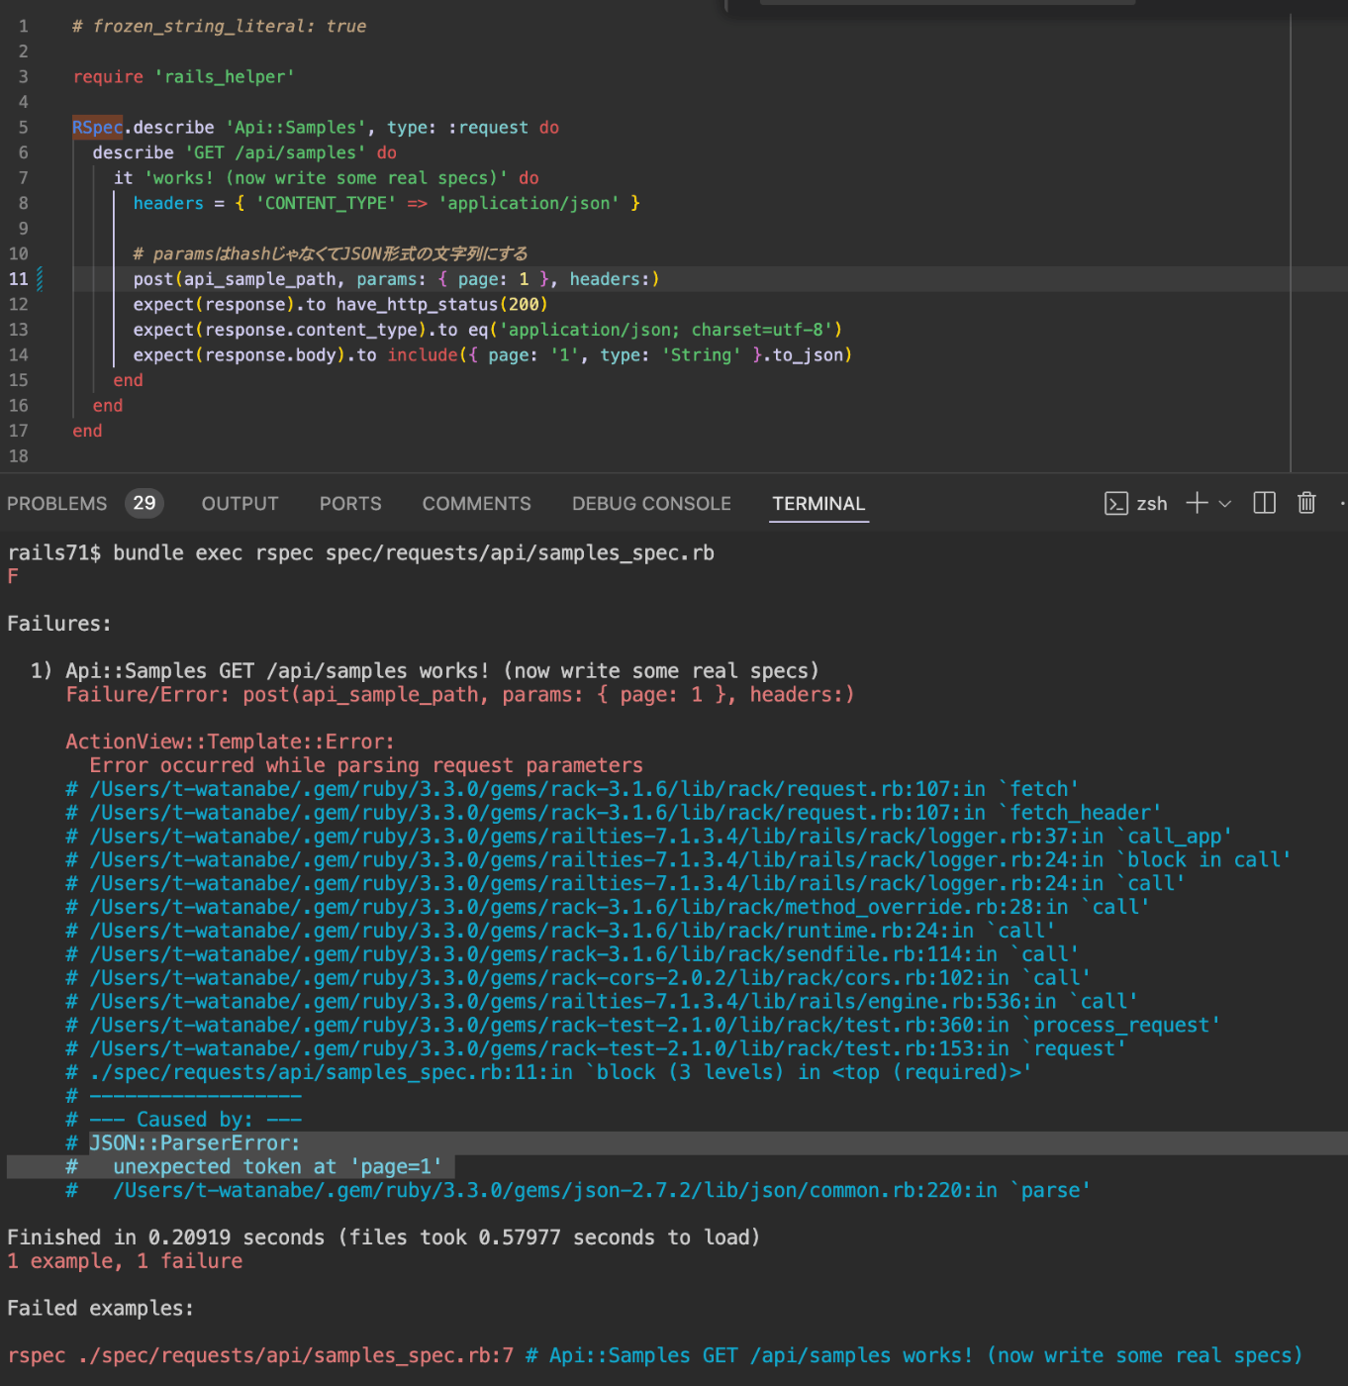The width and height of the screenshot is (1348, 1386).
Task: Open logger.rb:37 `call_app' stack link
Action: [x=661, y=837]
